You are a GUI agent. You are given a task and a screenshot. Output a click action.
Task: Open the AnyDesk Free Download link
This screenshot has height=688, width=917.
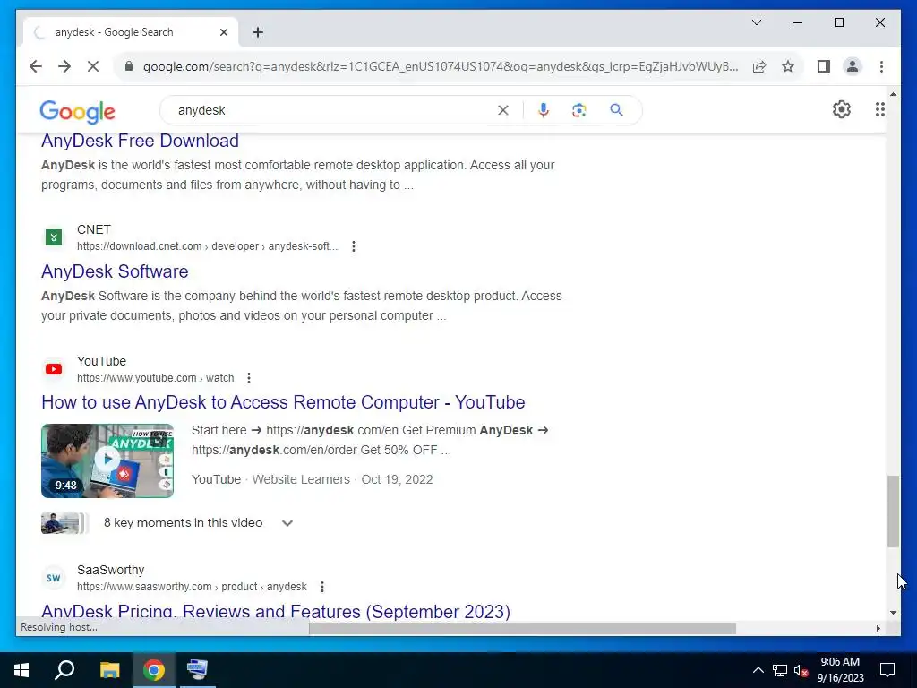point(140,141)
